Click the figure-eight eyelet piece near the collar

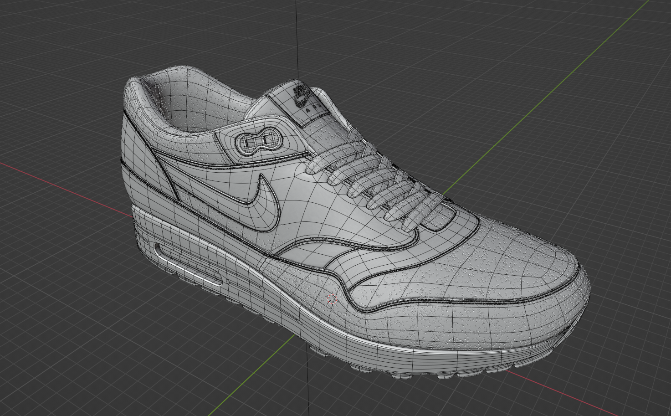click(x=258, y=141)
